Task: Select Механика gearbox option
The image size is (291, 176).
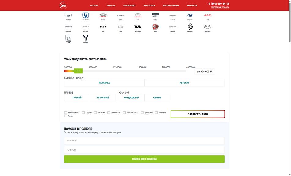Action: pos(104,83)
